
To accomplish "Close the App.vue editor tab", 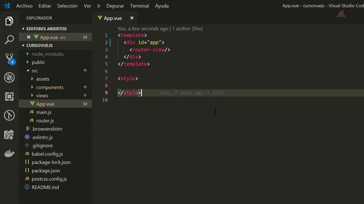I will tap(132, 18).
